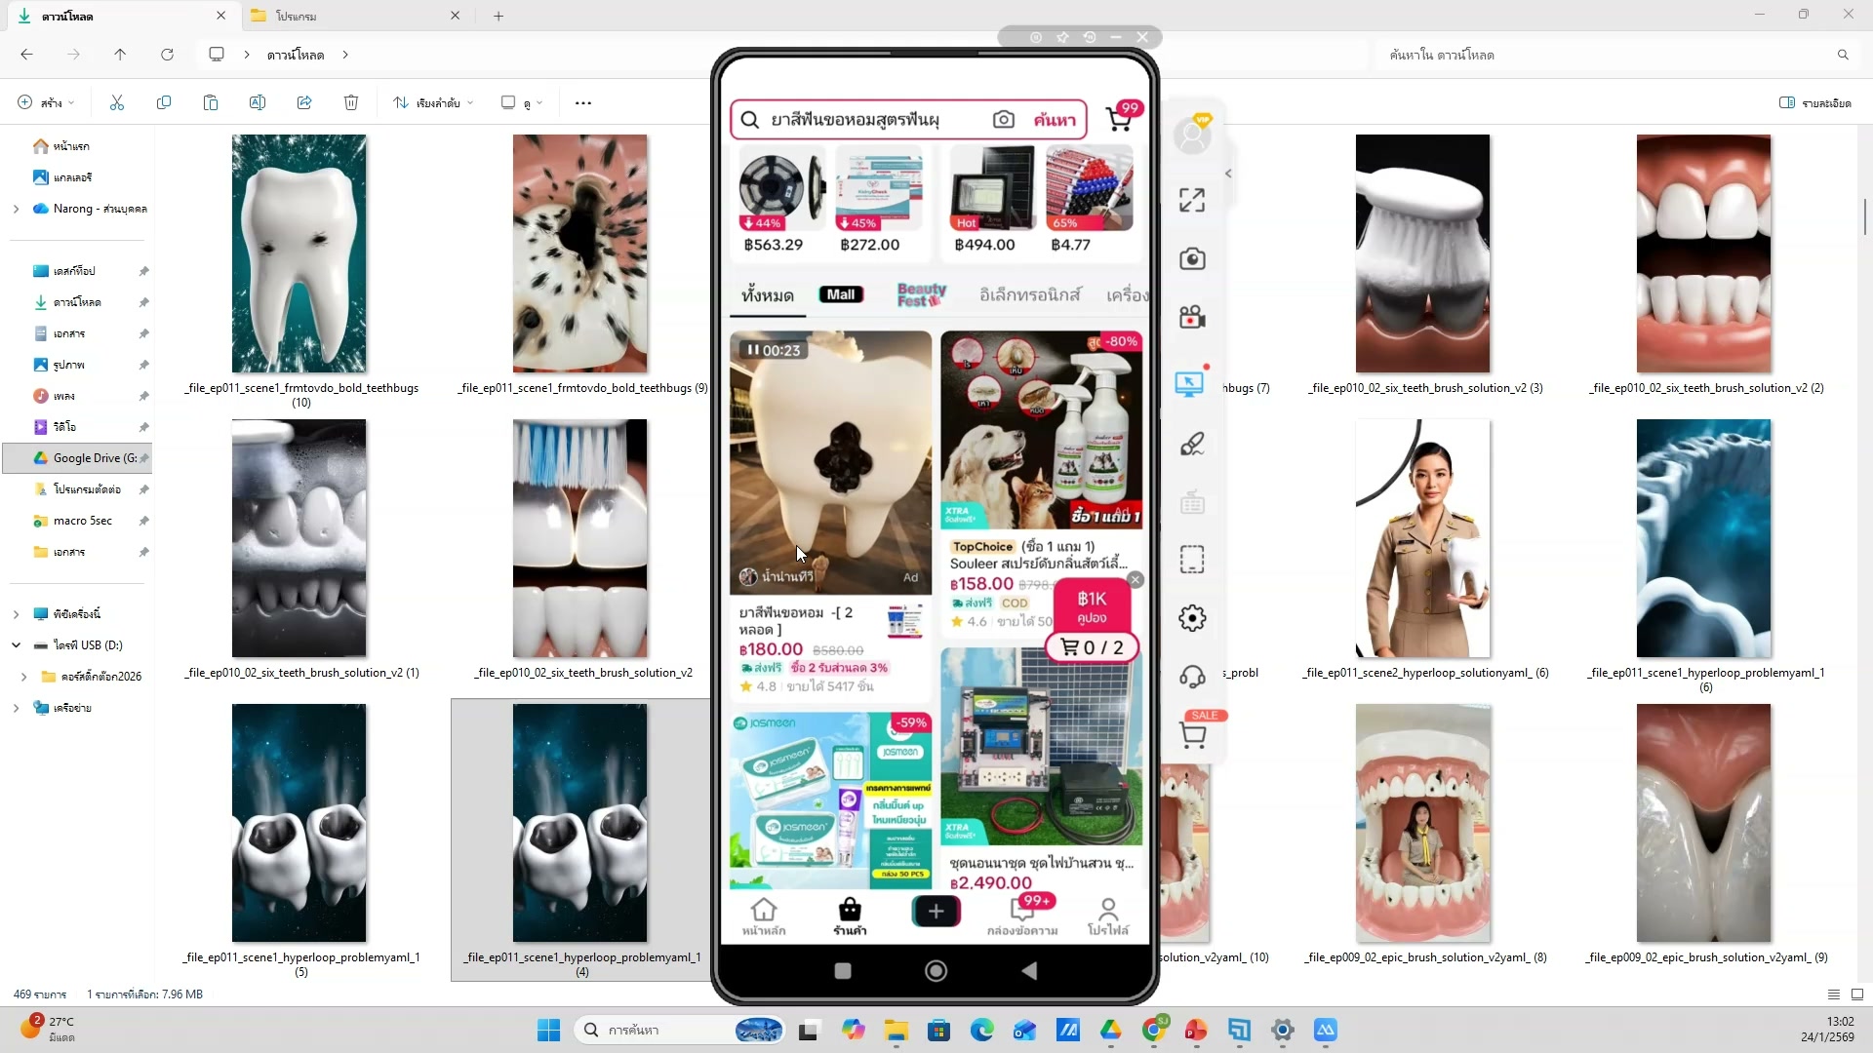Open the emulator settings gear icon
The image size is (1873, 1053).
(x=1191, y=618)
